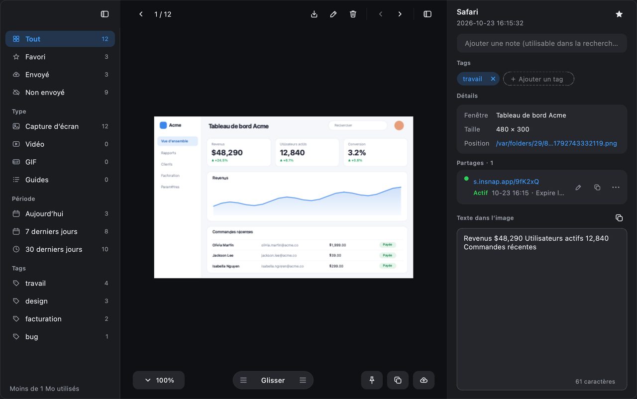
Task: Select the Favori filter
Action: [60, 57]
